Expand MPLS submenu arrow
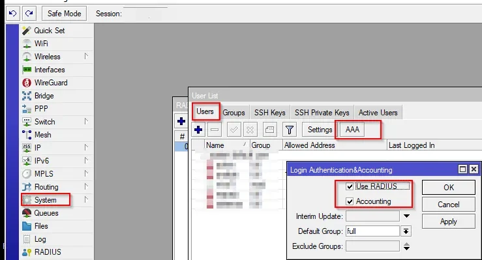 [86, 174]
